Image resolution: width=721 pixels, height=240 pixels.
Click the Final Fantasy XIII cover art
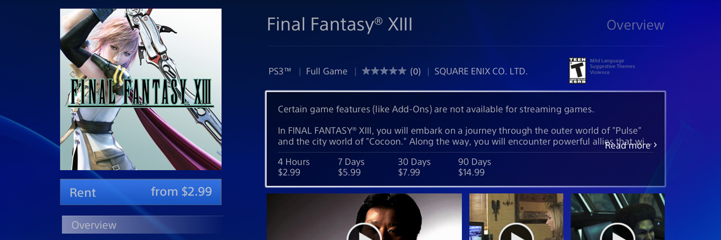tap(141, 89)
